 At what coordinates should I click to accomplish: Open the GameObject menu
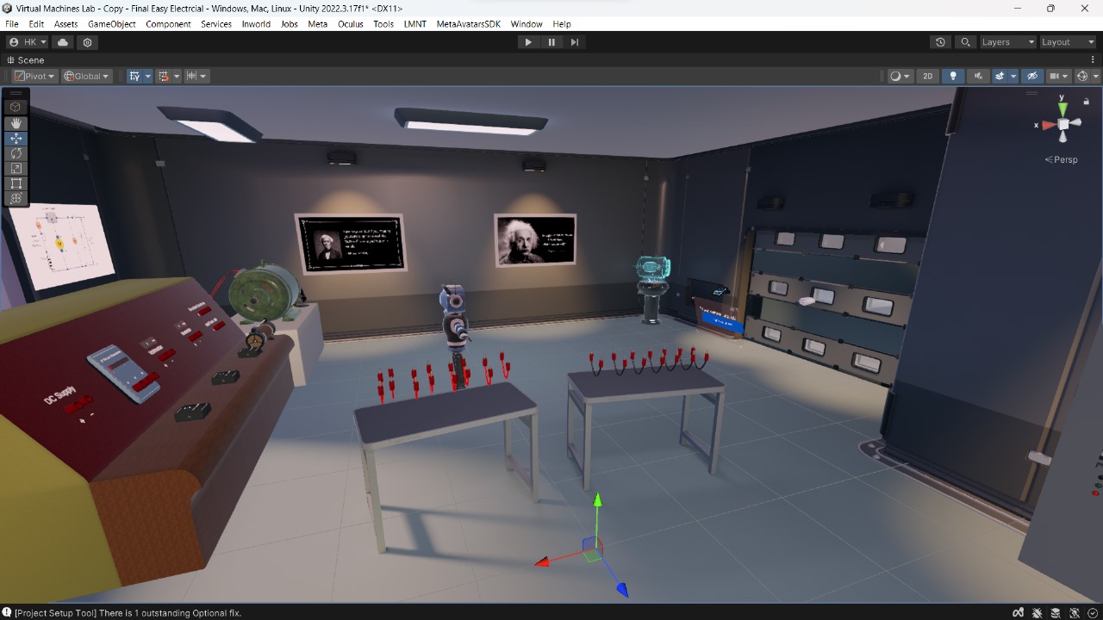coord(112,24)
